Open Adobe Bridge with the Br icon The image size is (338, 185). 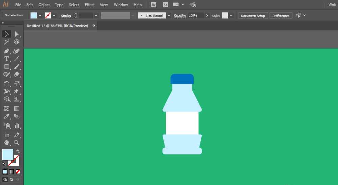[154, 5]
